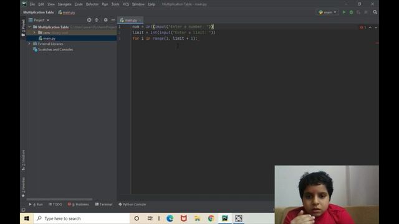Image resolution: width=399 pixels, height=224 pixels.
Task: Click the Windows search box
Action: coord(82,218)
